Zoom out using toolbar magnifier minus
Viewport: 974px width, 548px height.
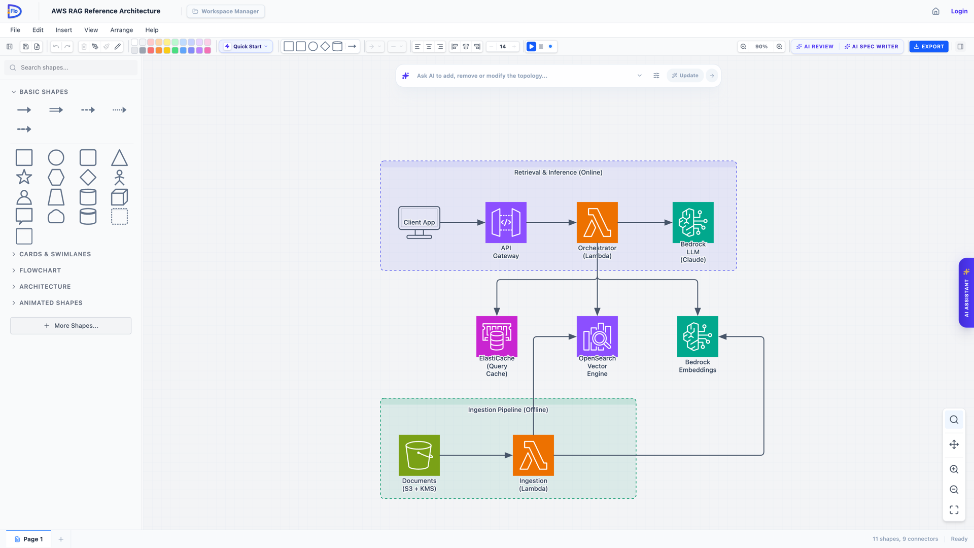coord(743,46)
